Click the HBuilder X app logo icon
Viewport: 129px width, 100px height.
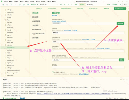click(x=2, y=2)
